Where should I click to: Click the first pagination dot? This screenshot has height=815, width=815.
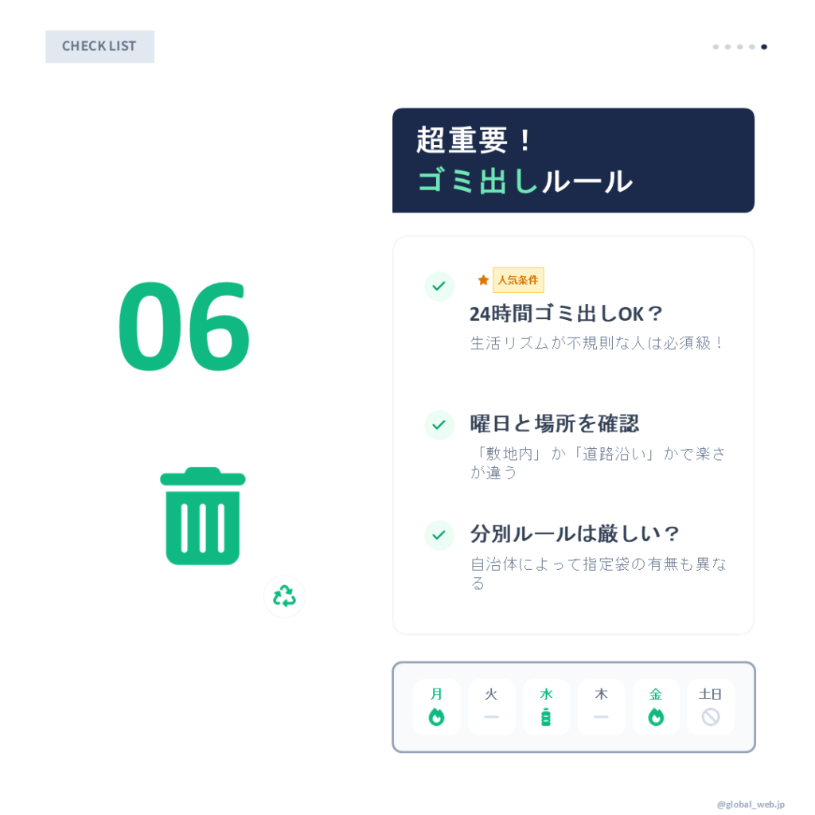716,47
